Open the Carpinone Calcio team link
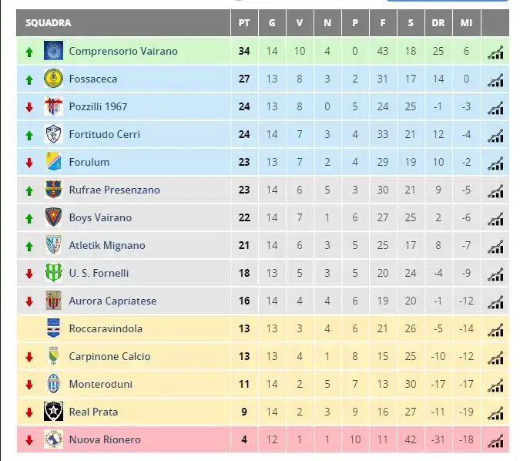The image size is (520, 461). (109, 356)
